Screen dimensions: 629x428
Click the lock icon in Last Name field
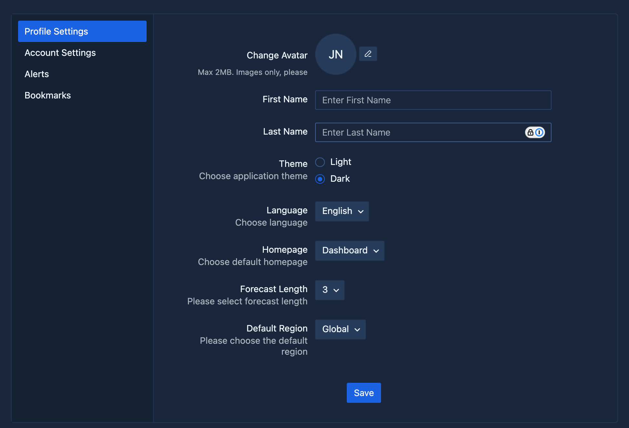tap(530, 132)
